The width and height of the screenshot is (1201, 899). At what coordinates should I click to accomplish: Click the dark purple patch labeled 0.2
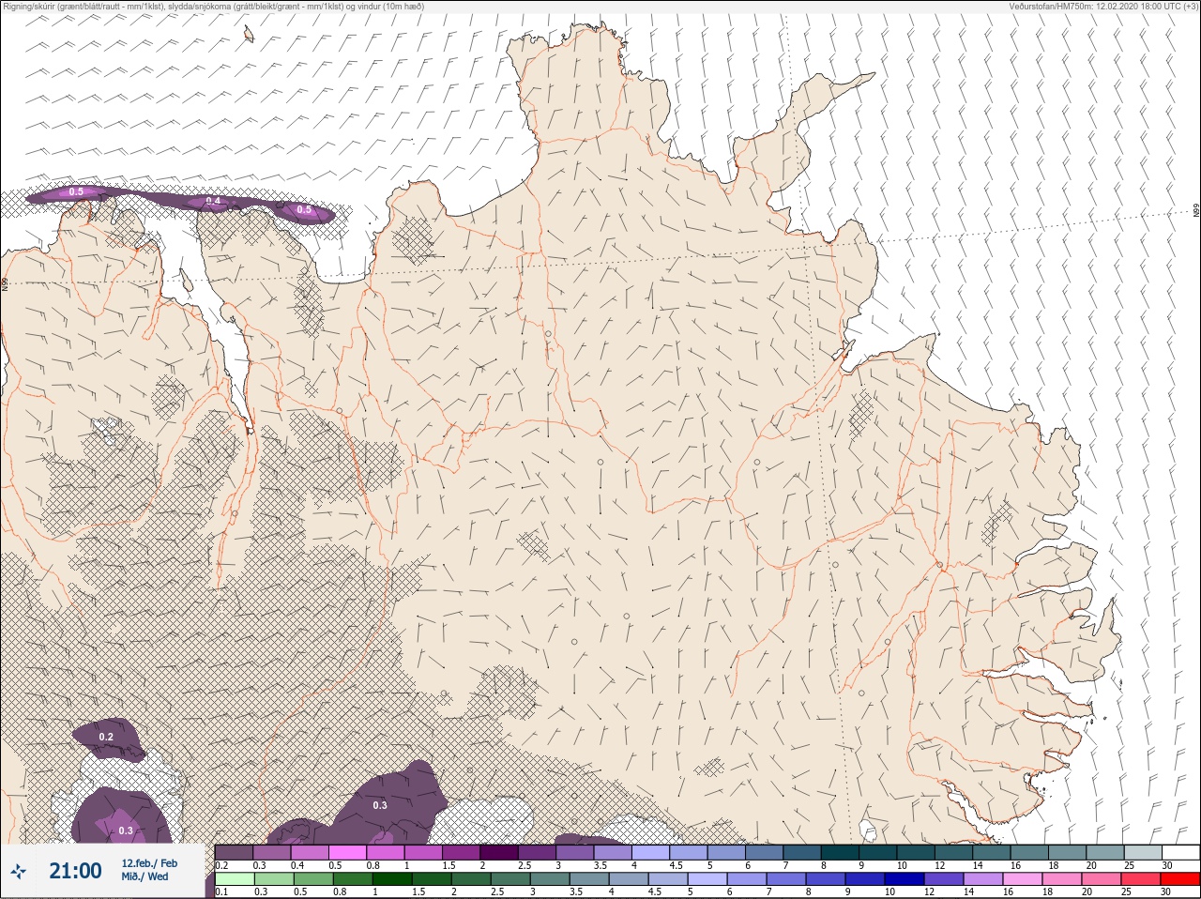tap(108, 740)
